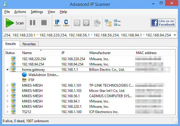Select the TS212 name cell
The width and height of the screenshot is (180, 126).
point(26,112)
